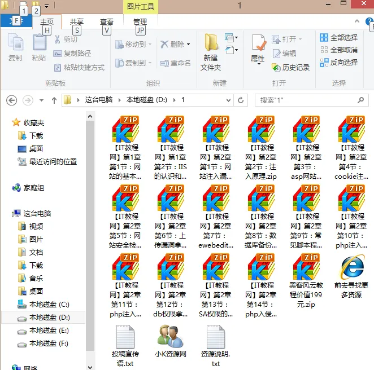
Task: Expand recent locations dropdown beside navigation arrows
Action: pos(41,100)
